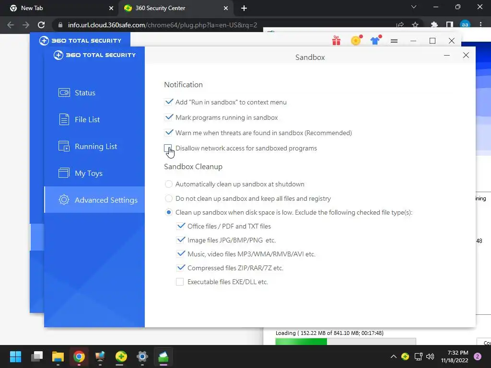Select Advanced Settings in Sandbox sidebar
This screenshot has height=368, width=491.
pyautogui.click(x=94, y=200)
